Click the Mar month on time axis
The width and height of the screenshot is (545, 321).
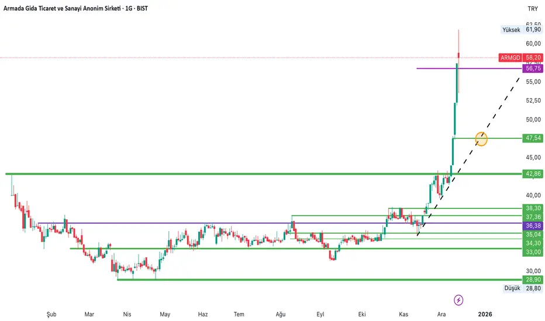coord(89,314)
